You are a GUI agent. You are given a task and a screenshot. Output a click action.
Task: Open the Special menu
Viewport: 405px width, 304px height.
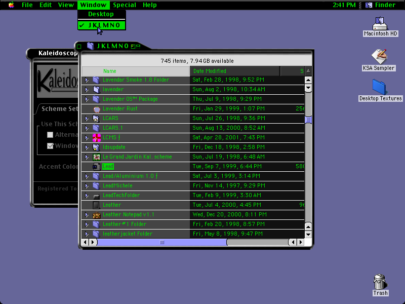click(x=125, y=5)
